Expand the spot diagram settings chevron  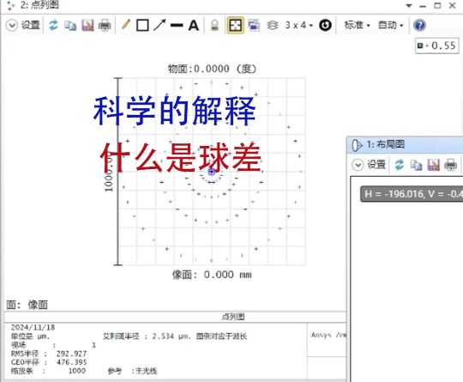click(12, 26)
